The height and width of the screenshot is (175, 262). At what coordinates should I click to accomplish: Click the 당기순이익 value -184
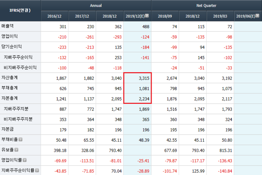145,48
